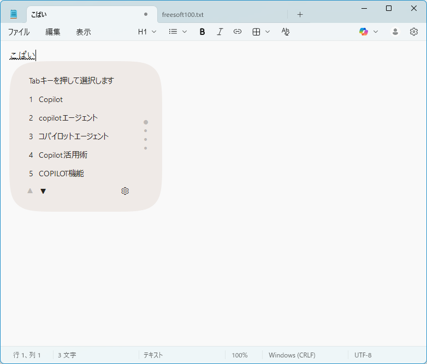This screenshot has height=364, width=427.
Task: Open the account profile icon
Action: pos(395,32)
